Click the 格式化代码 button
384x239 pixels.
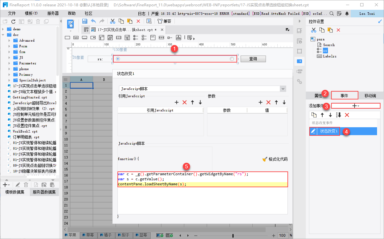click(275, 159)
